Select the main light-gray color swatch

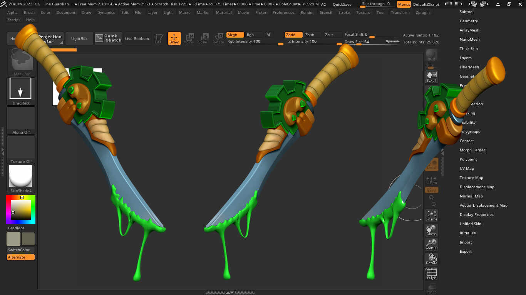pos(13,239)
